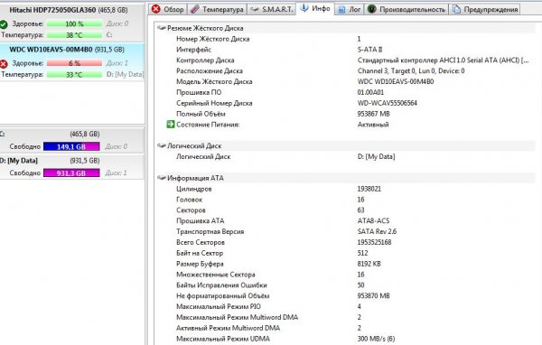Click the document icon on Предупреждения tab
The width and height of the screenshot is (542, 345).
456,9
